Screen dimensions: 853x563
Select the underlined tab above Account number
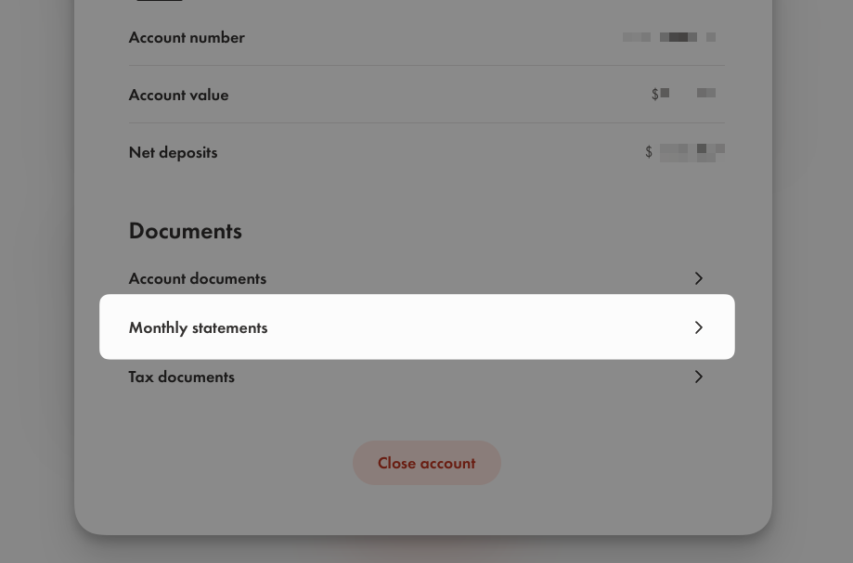pos(160,2)
